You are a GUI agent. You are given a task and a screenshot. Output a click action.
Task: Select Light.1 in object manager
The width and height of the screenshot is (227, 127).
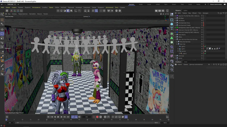pos(183,49)
